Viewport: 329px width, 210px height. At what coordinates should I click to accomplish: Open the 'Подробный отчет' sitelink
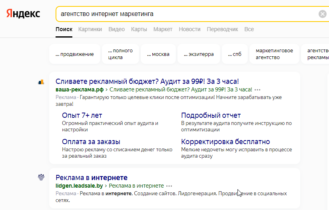pos(211,115)
